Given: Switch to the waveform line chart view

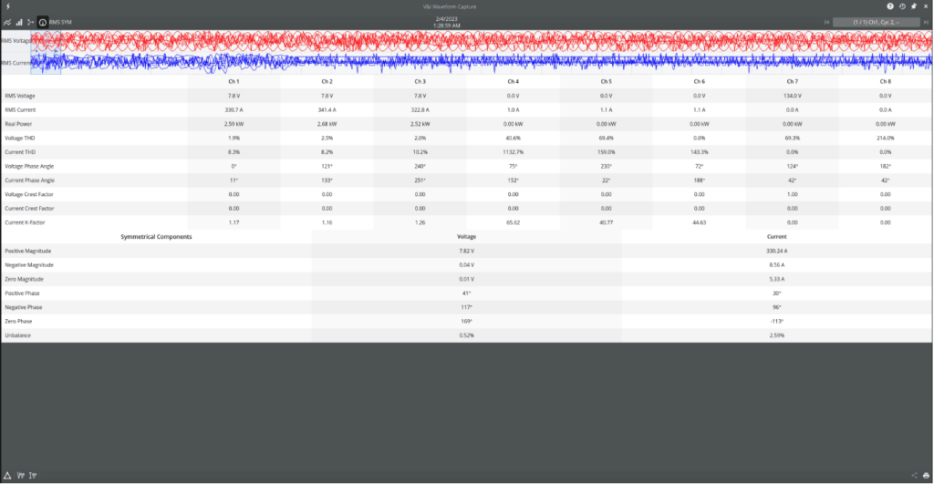Looking at the screenshot, I should pyautogui.click(x=7, y=22).
